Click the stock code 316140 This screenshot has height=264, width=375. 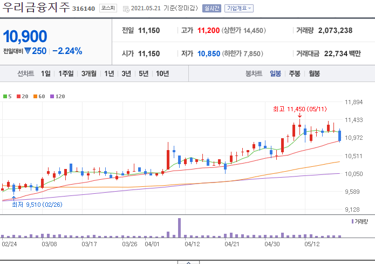pyautogui.click(x=84, y=9)
